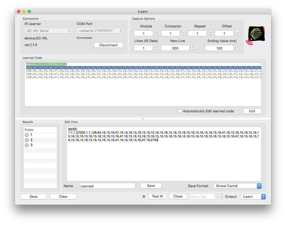Select the highlighted learned code line

144,68
